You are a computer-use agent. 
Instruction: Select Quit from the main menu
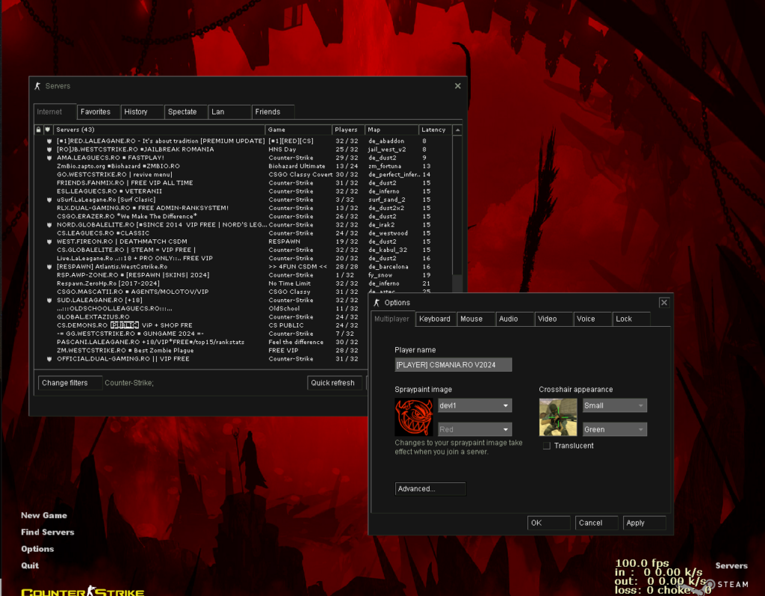[29, 565]
